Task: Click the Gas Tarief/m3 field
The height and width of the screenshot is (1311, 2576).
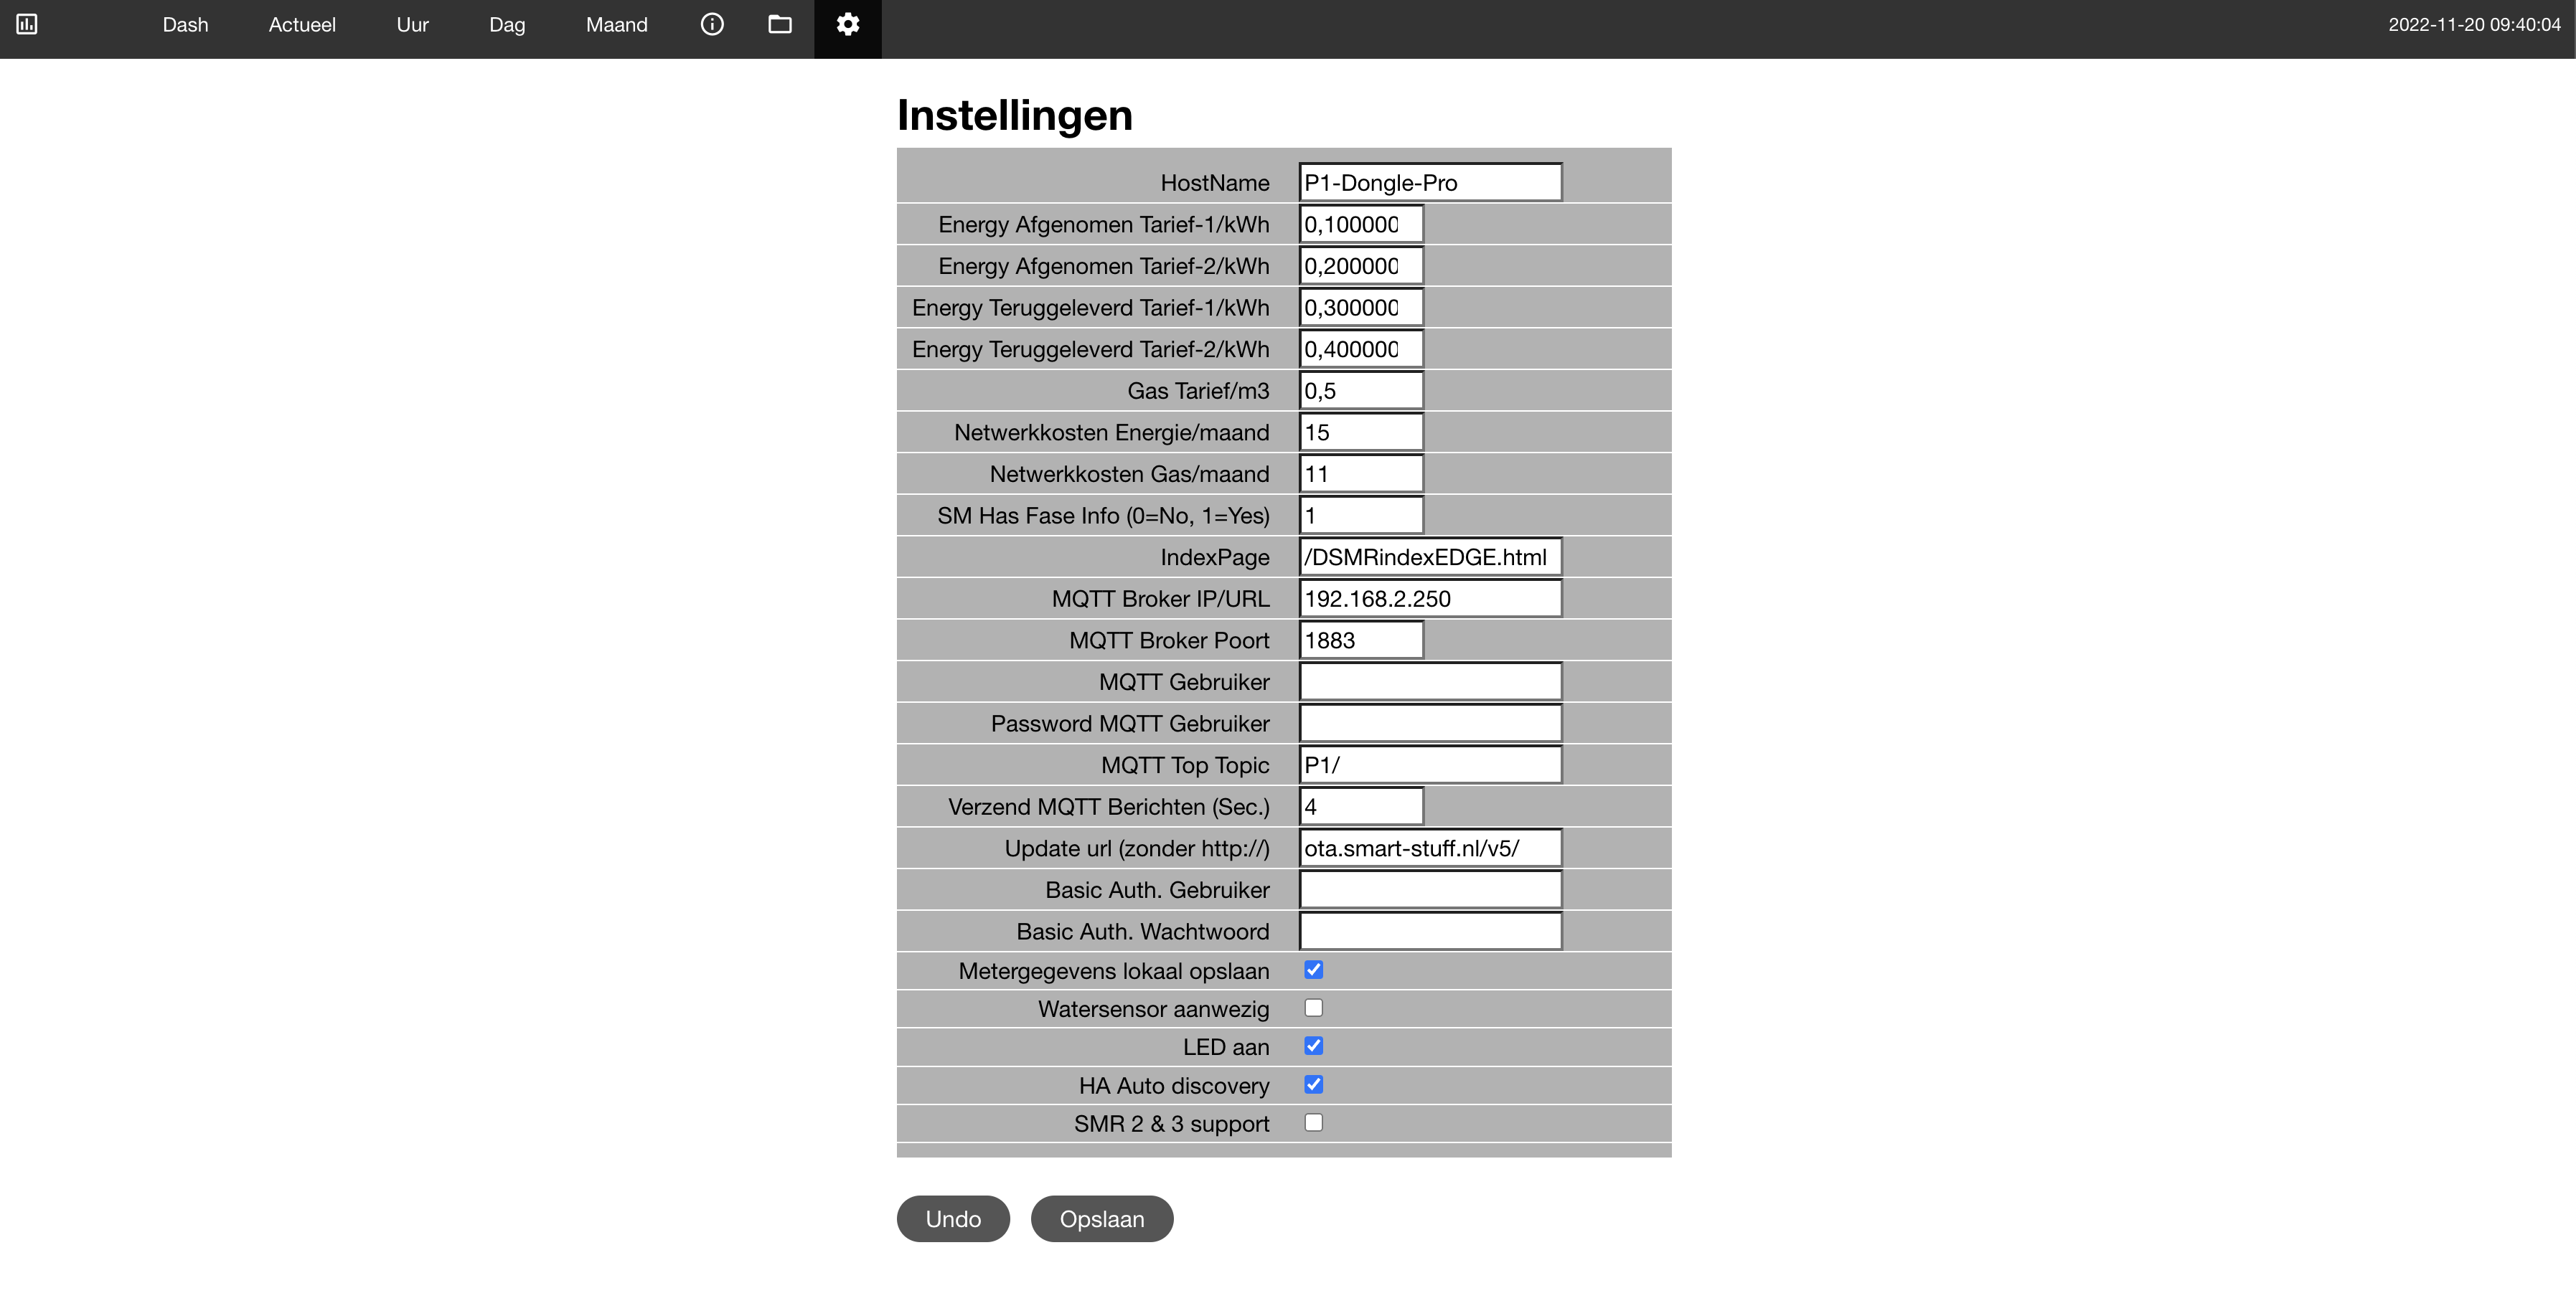Action: [1360, 391]
